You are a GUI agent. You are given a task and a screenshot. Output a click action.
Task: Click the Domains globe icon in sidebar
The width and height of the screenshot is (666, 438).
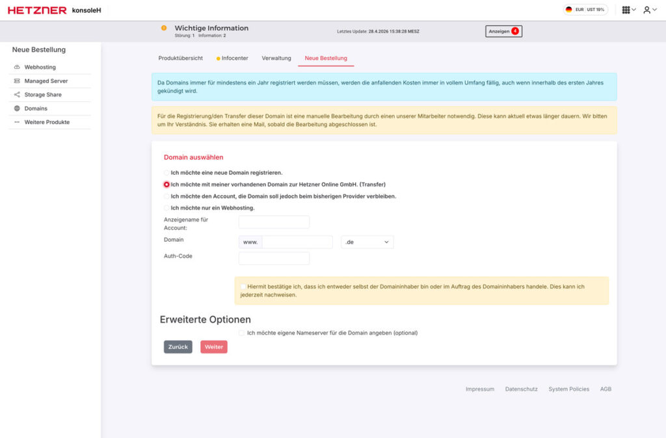[17, 109]
